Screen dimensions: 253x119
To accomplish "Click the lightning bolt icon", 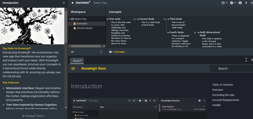I will (x=246, y=3).
